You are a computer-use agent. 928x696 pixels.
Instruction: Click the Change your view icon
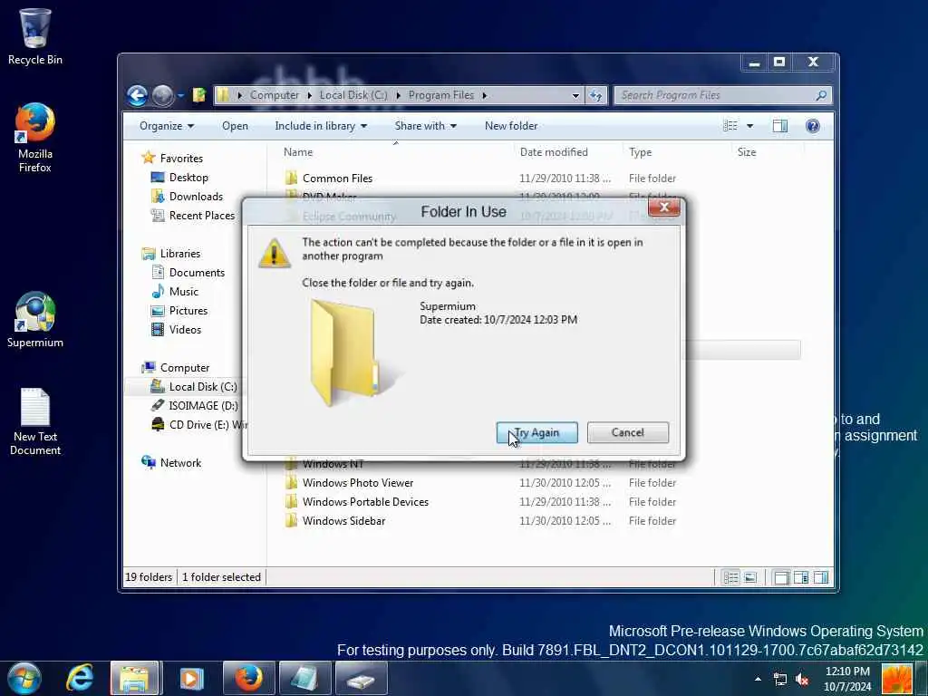click(731, 125)
